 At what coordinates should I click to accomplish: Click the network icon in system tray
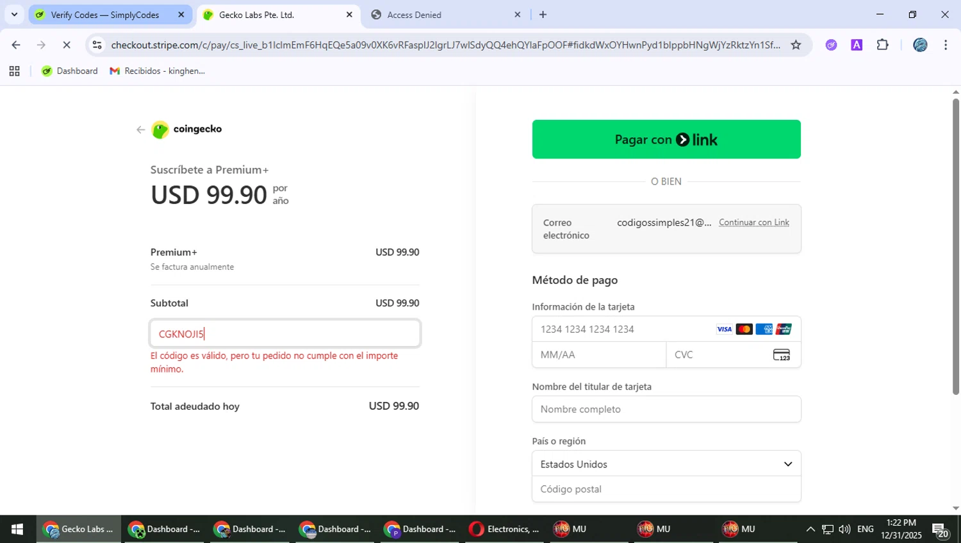(x=828, y=529)
